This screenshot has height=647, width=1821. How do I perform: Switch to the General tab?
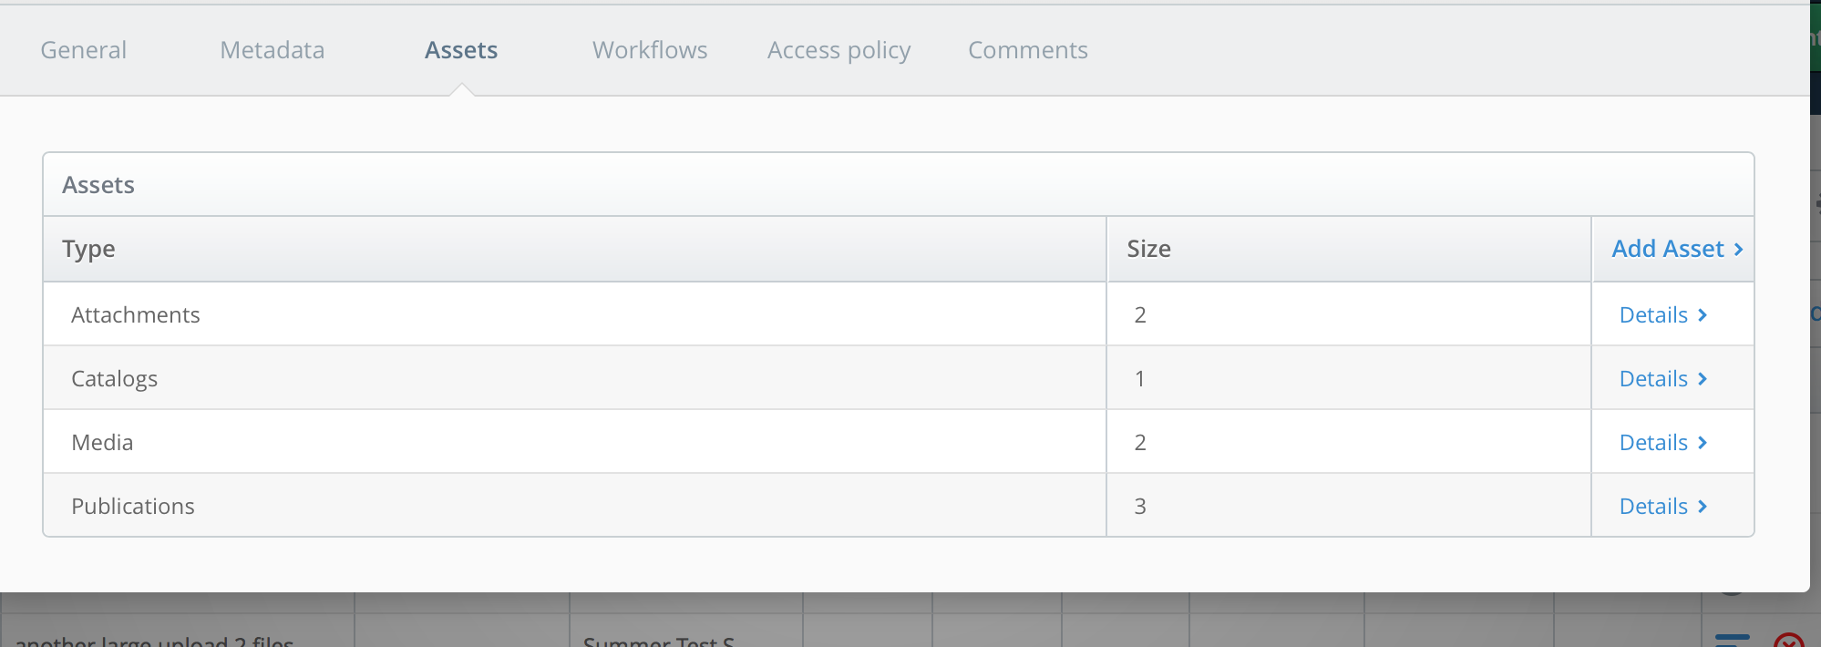[84, 50]
